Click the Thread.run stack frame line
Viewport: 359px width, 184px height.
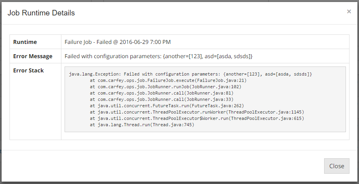coord(142,125)
